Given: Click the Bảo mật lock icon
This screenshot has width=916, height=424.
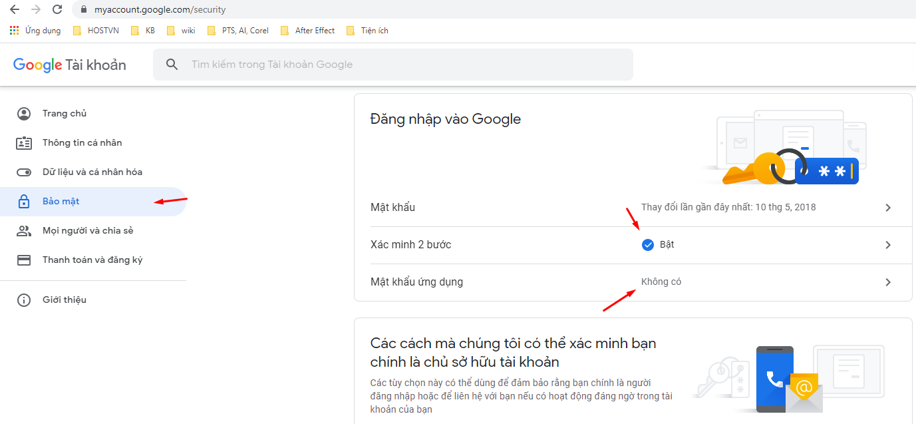Looking at the screenshot, I should [24, 202].
